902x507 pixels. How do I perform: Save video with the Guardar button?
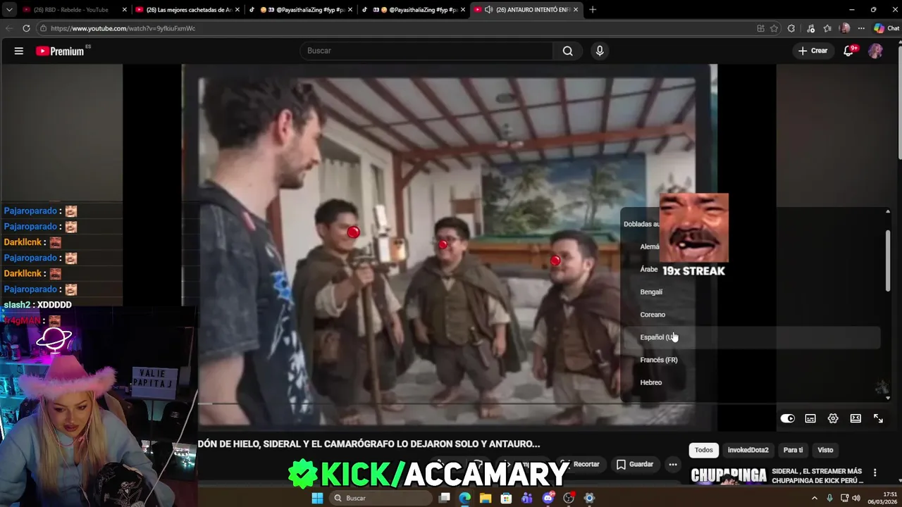tap(635, 464)
